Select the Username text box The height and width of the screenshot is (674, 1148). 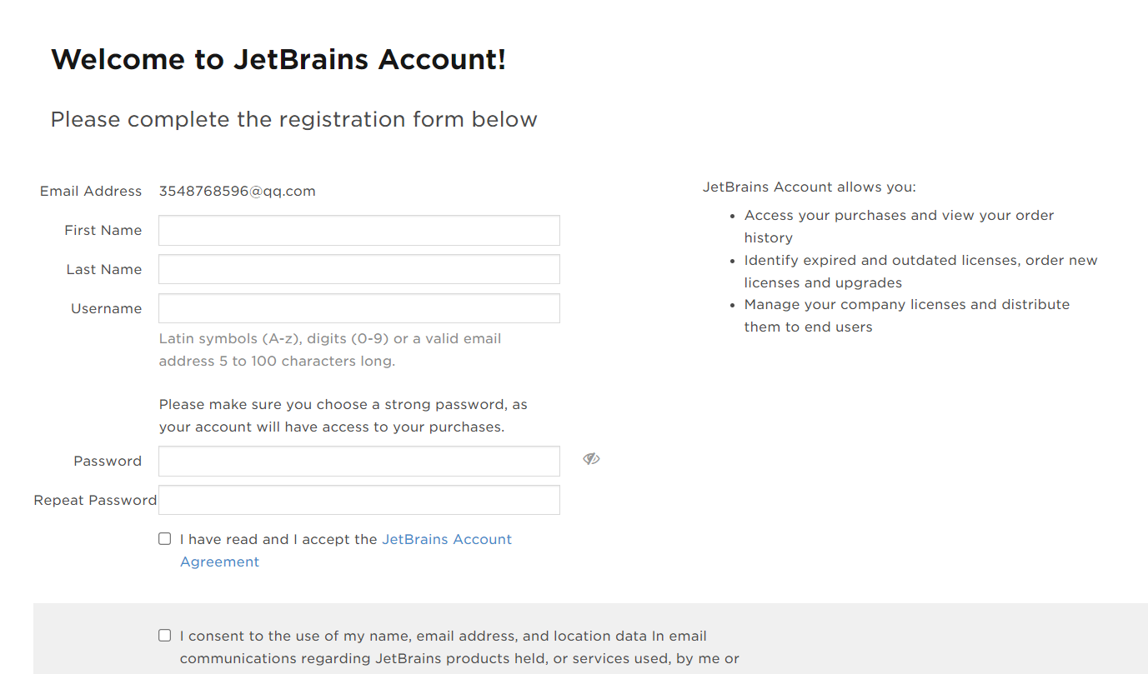coord(358,308)
